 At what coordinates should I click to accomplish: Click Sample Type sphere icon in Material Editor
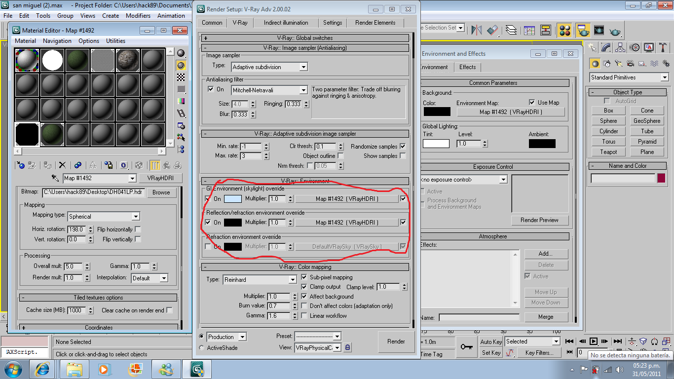coord(181,53)
